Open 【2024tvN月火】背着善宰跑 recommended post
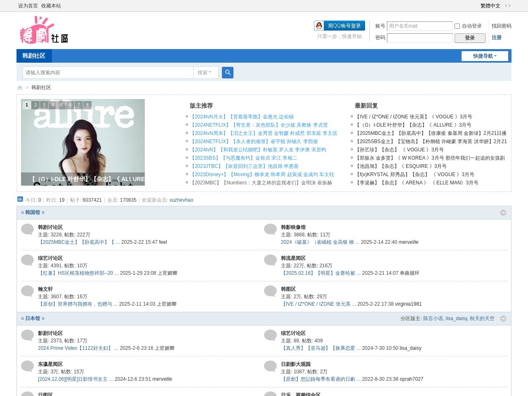The width and height of the screenshot is (528, 396). [242, 117]
